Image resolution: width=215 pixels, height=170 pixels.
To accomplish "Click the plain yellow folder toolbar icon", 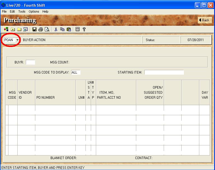I will tap(19, 29).
